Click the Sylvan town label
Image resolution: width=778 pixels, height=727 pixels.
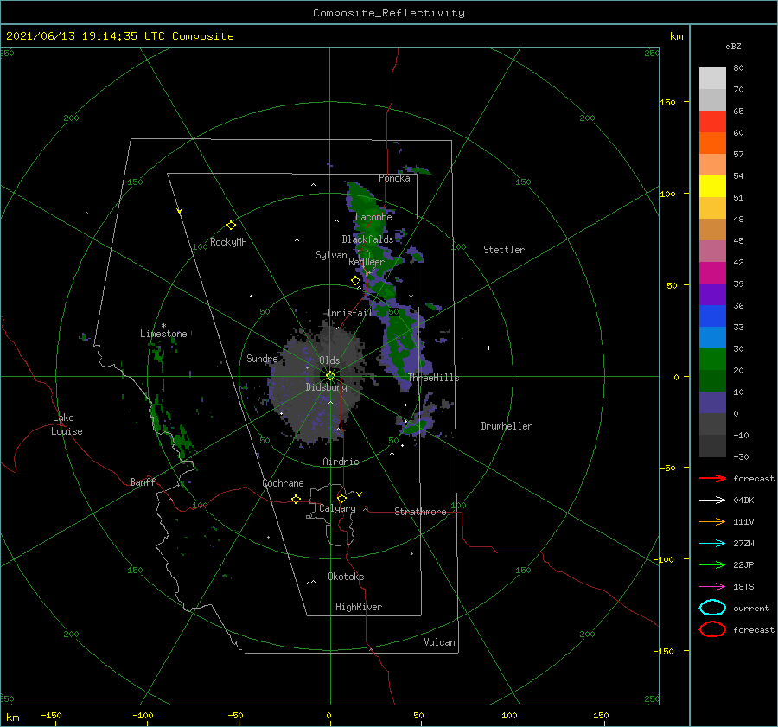[x=331, y=255]
